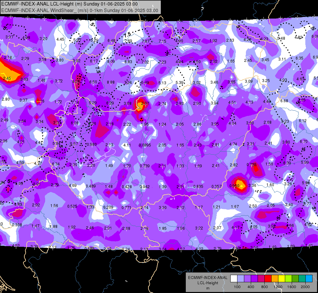Click the legend tick label 100

(237, 287)
